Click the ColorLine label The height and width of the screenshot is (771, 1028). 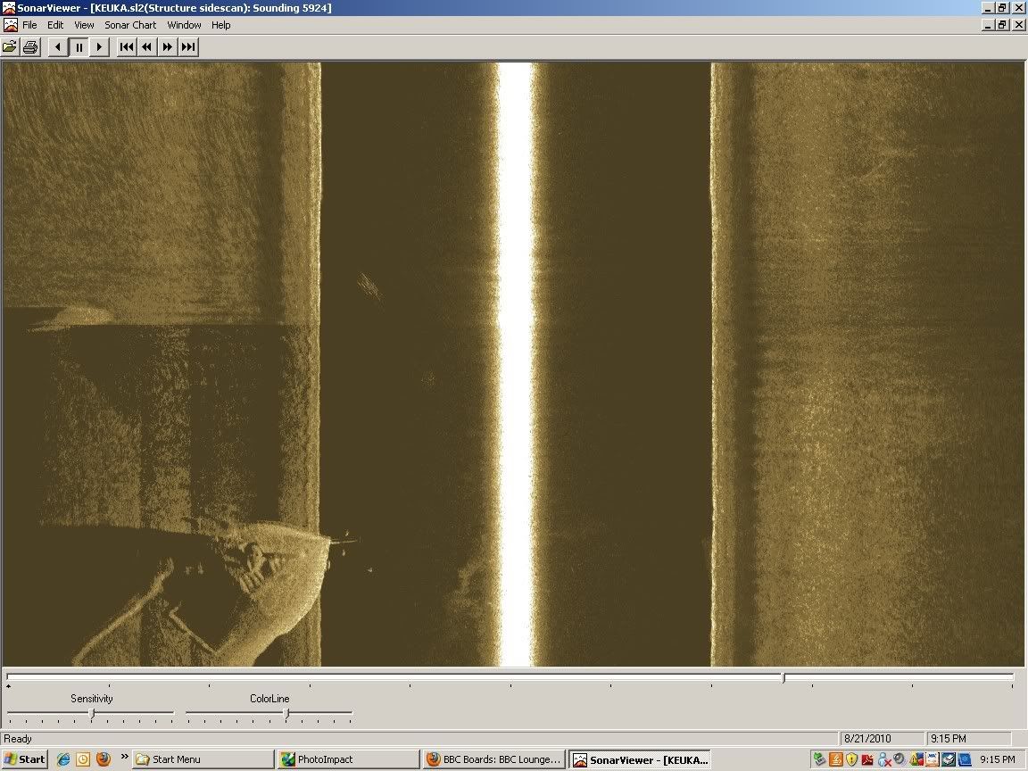[x=269, y=698]
